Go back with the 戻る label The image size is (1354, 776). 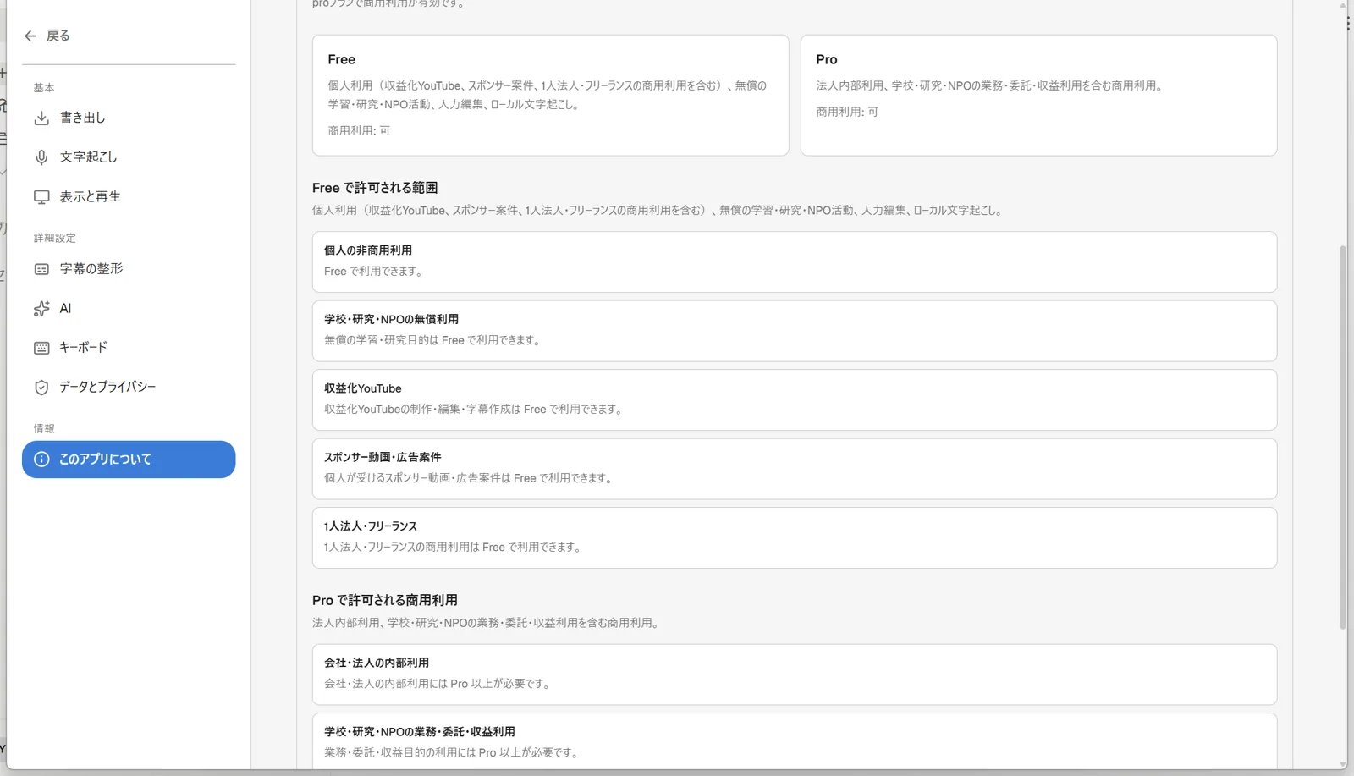click(x=58, y=36)
